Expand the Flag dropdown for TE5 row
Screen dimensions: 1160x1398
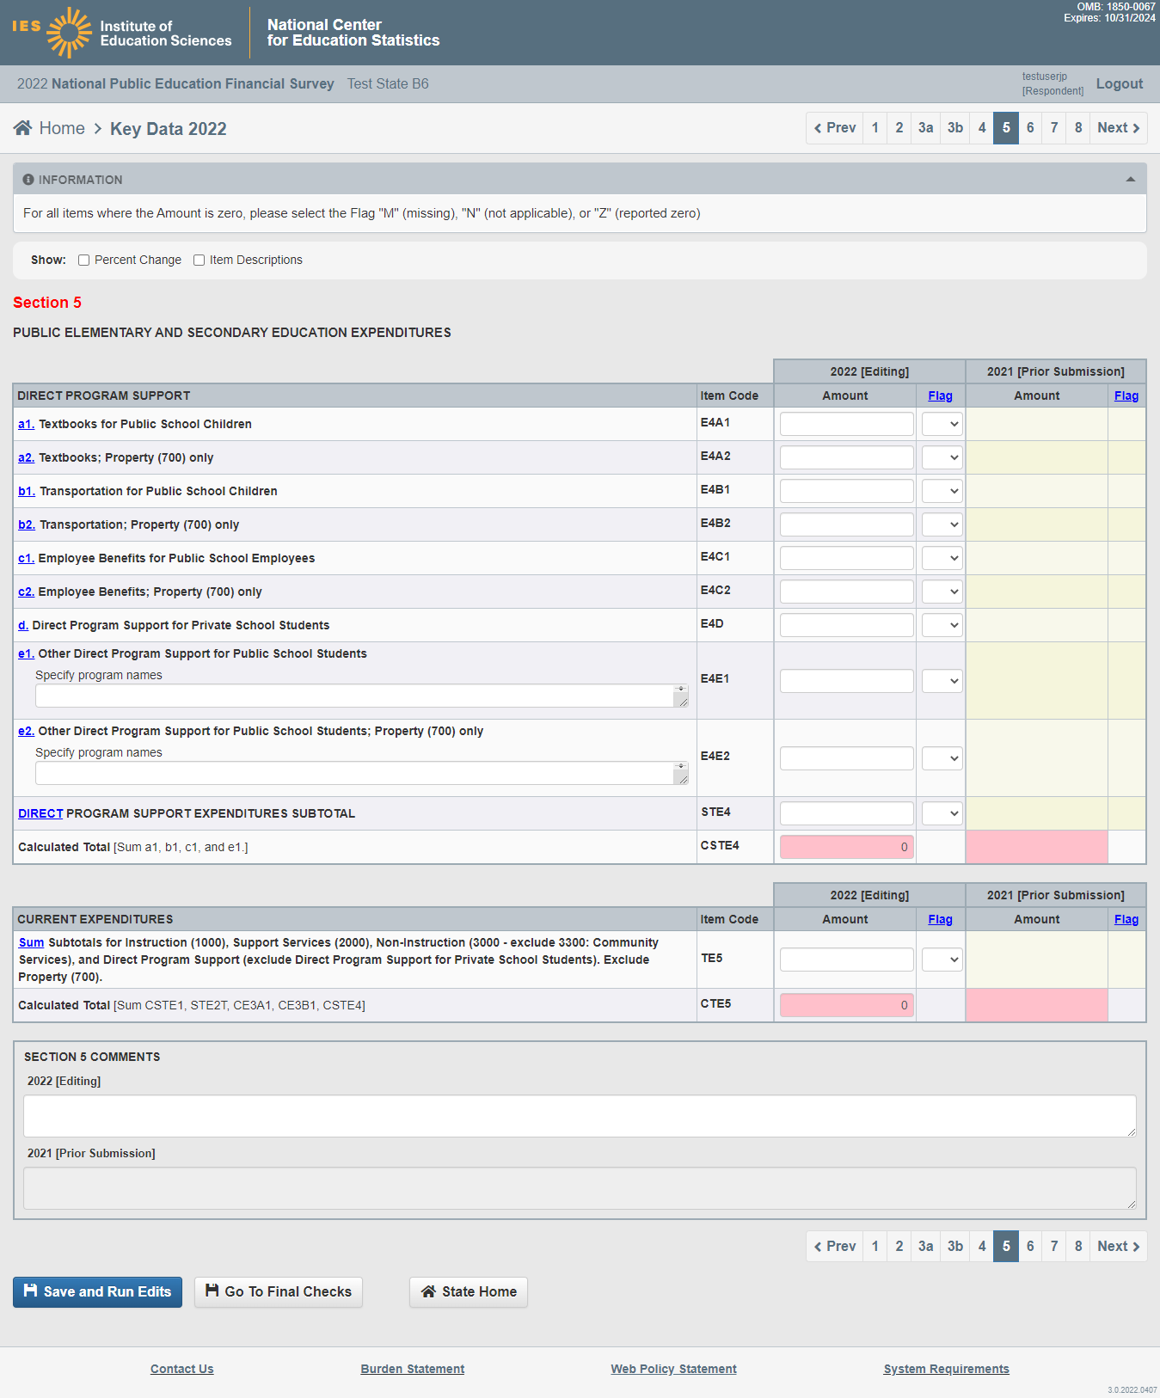942,960
